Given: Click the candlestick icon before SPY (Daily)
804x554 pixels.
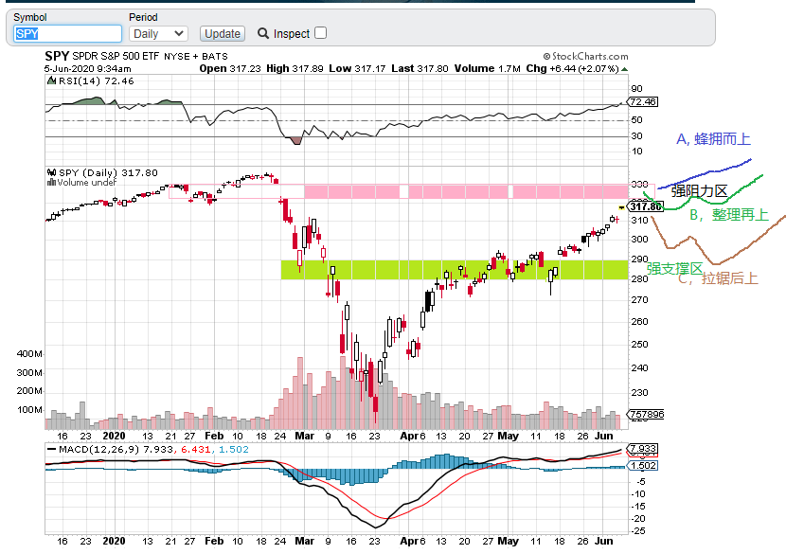Looking at the screenshot, I should (x=51, y=173).
